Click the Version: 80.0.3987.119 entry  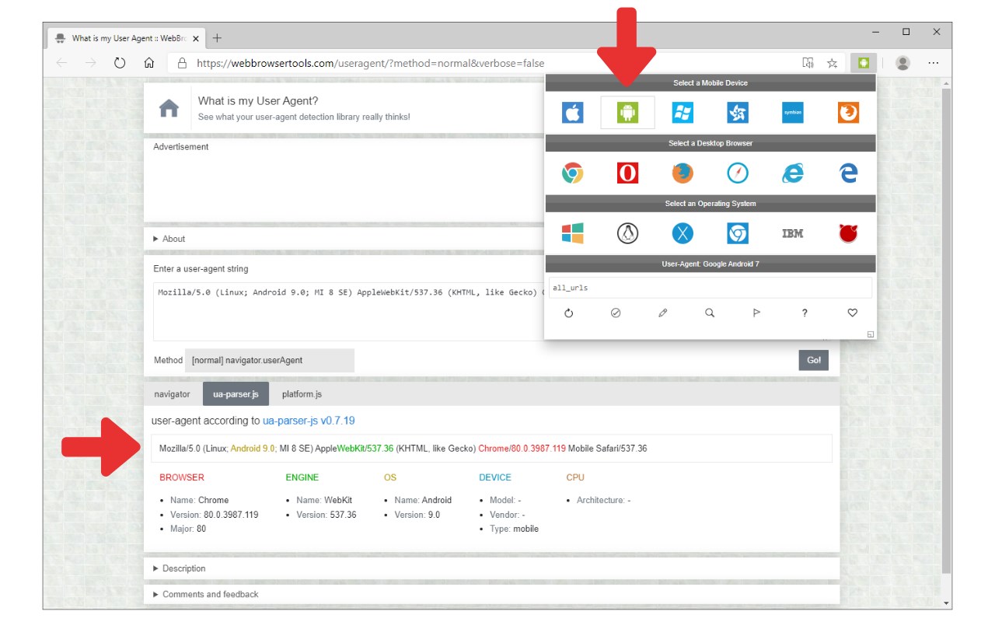215,515
